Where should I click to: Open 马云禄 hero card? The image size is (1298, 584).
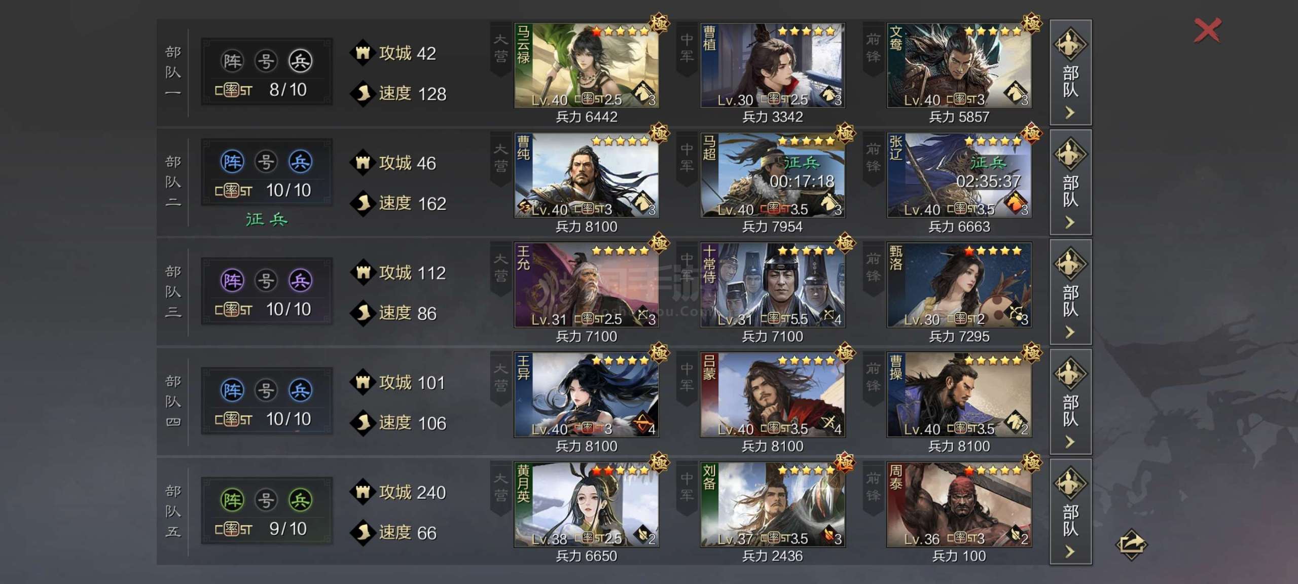pos(586,65)
